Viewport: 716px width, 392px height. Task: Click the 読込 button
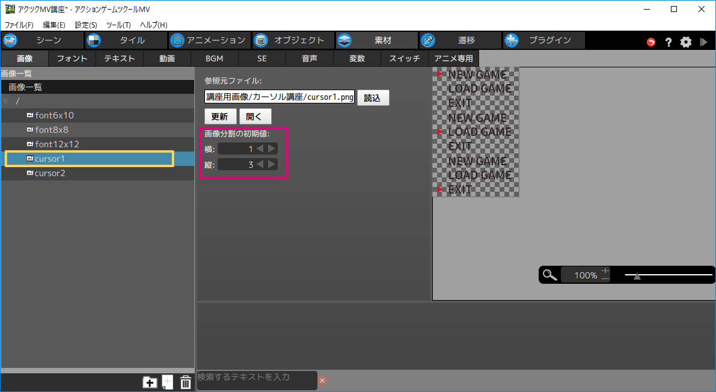[373, 98]
